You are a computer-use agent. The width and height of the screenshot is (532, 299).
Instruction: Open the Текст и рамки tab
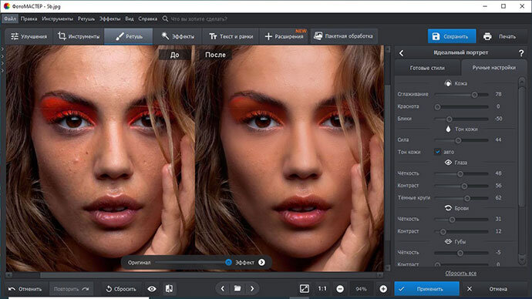pos(231,36)
